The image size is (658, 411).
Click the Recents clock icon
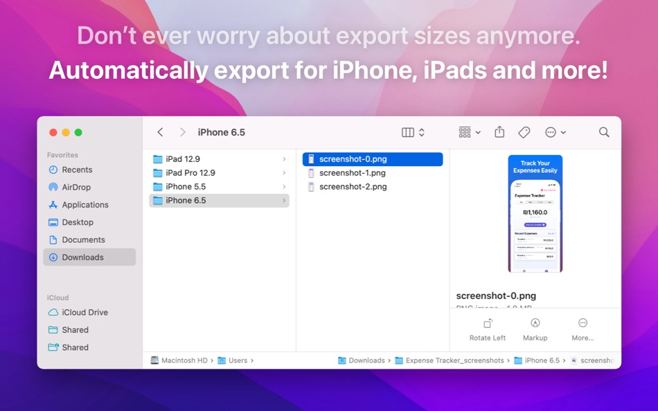pos(53,170)
